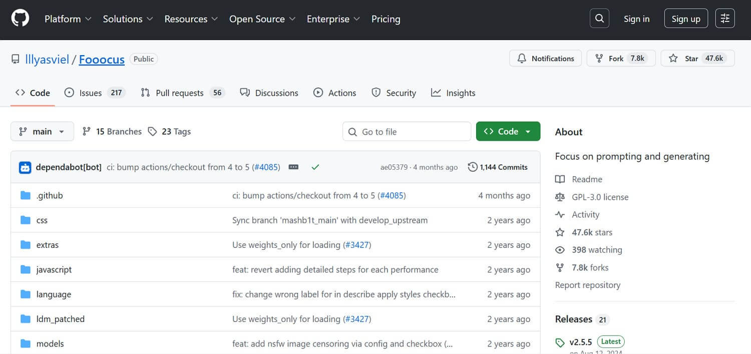Click the appearance settings icon in header
751x354 pixels.
pos(725,19)
